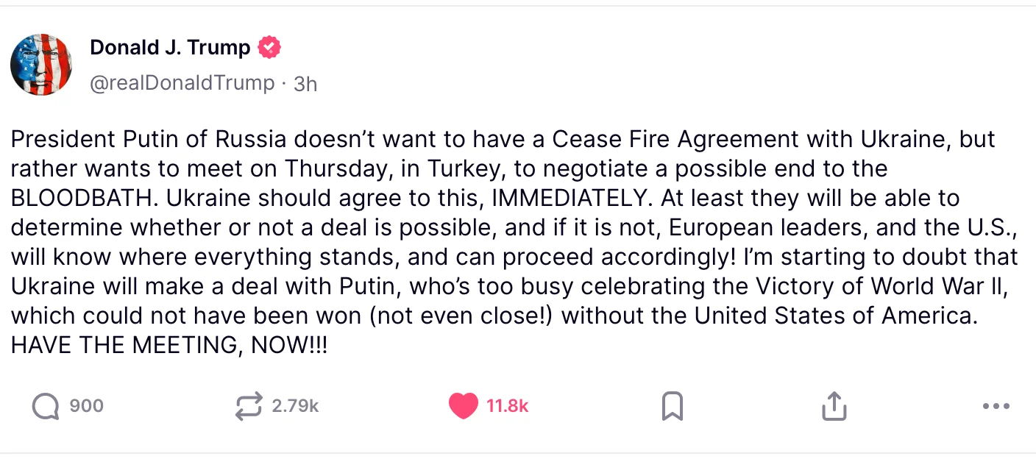Bookmark this post

673,406
